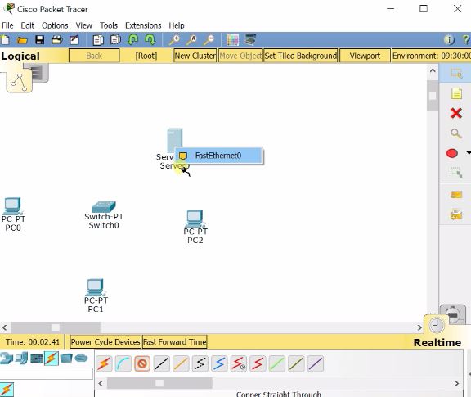
Task: Add a Simple PDU envelope
Action: coord(456,195)
